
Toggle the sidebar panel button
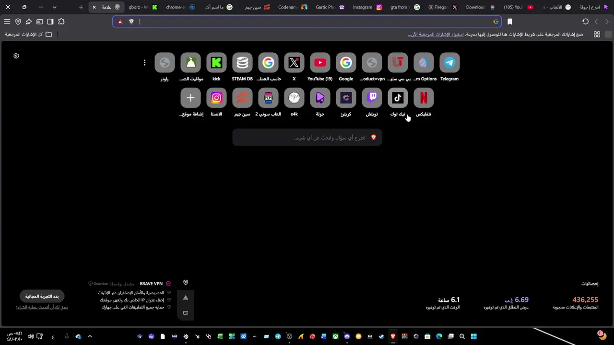[x=50, y=22]
